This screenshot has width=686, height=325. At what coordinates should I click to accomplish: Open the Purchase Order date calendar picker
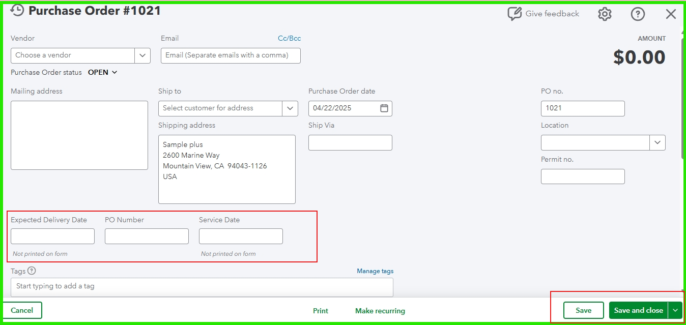384,108
